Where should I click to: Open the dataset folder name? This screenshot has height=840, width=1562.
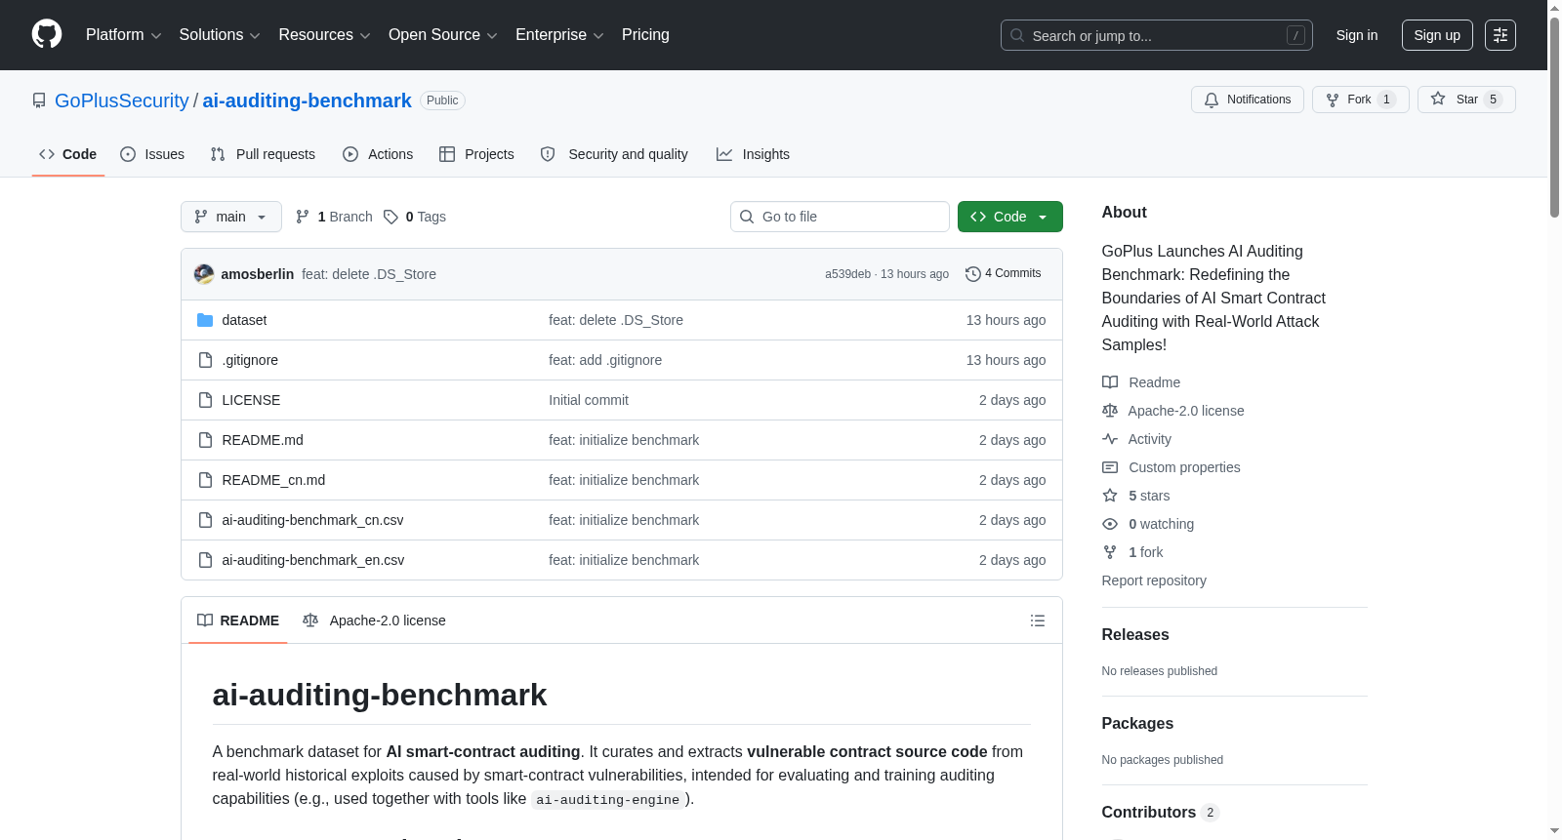(244, 320)
